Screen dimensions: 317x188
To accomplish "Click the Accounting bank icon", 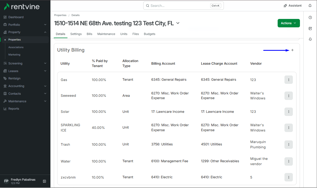I will 5,86.
